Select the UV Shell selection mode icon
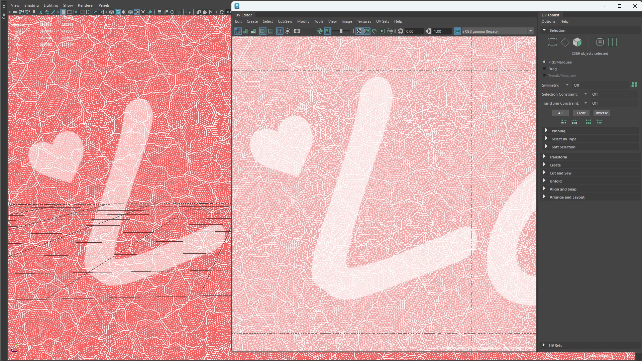This screenshot has width=642, height=361. (612, 42)
